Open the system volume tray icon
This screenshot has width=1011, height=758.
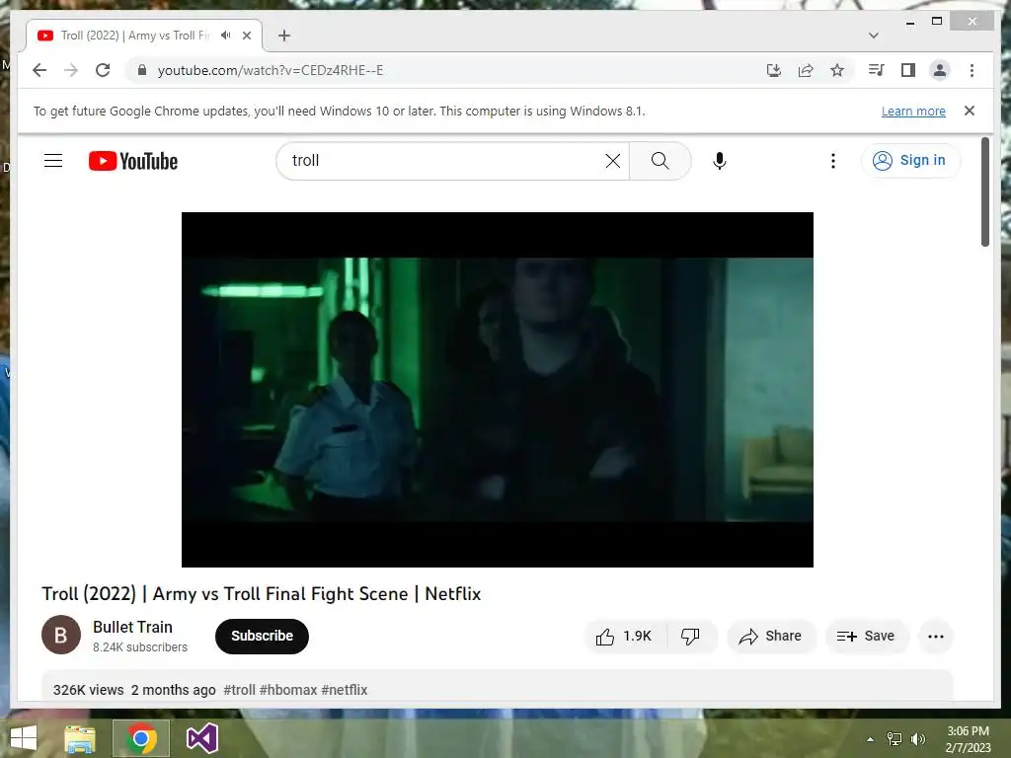tap(917, 739)
